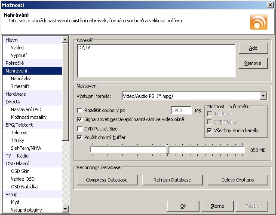This screenshot has width=276, height=215.
Task: Open Možnosti mozaiky page
Action: pyautogui.click(x=32, y=117)
